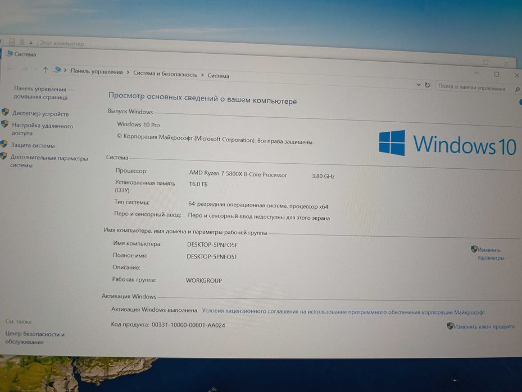Expand chevron after Панель управления breadcrumb
This screenshot has height=392, width=522.
[128, 72]
